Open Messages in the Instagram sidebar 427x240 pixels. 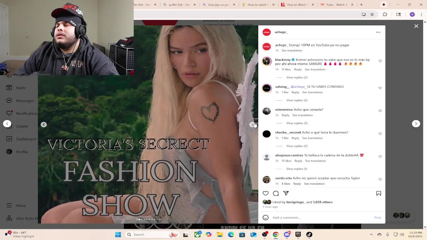(x=20, y=101)
